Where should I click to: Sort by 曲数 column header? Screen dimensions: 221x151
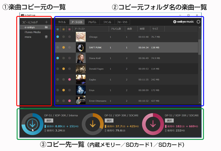(x=131, y=29)
